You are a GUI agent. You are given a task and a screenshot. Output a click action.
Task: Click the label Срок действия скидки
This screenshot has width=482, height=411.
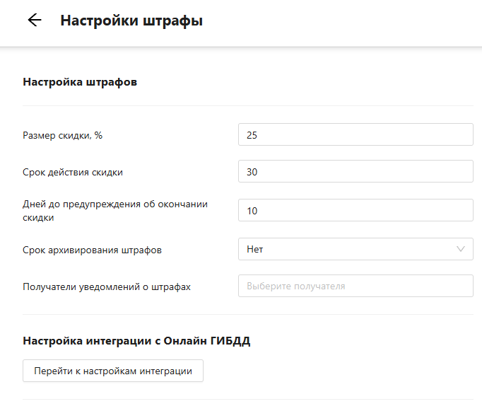click(x=78, y=172)
